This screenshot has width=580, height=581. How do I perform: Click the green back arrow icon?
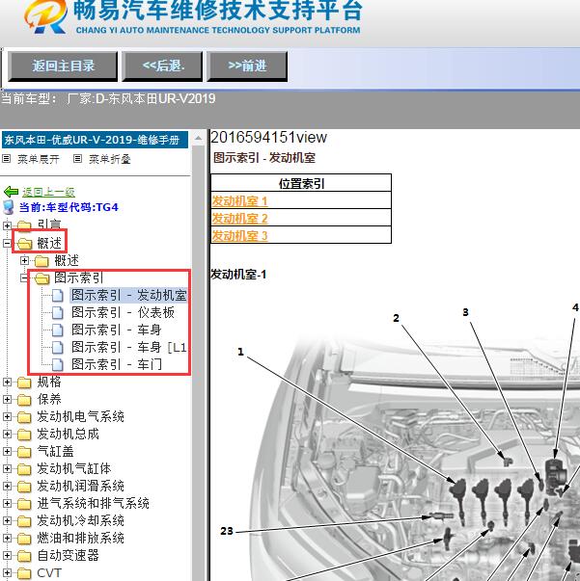[11, 192]
